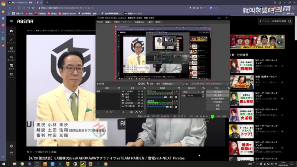Image resolution: width=297 pixels, height=167 pixels.
Task: Increase transition duration with stepper
Action: pyautogui.click(x=203, y=95)
